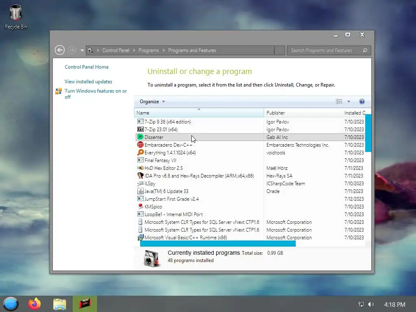Open Control Panel Home link

87,67
